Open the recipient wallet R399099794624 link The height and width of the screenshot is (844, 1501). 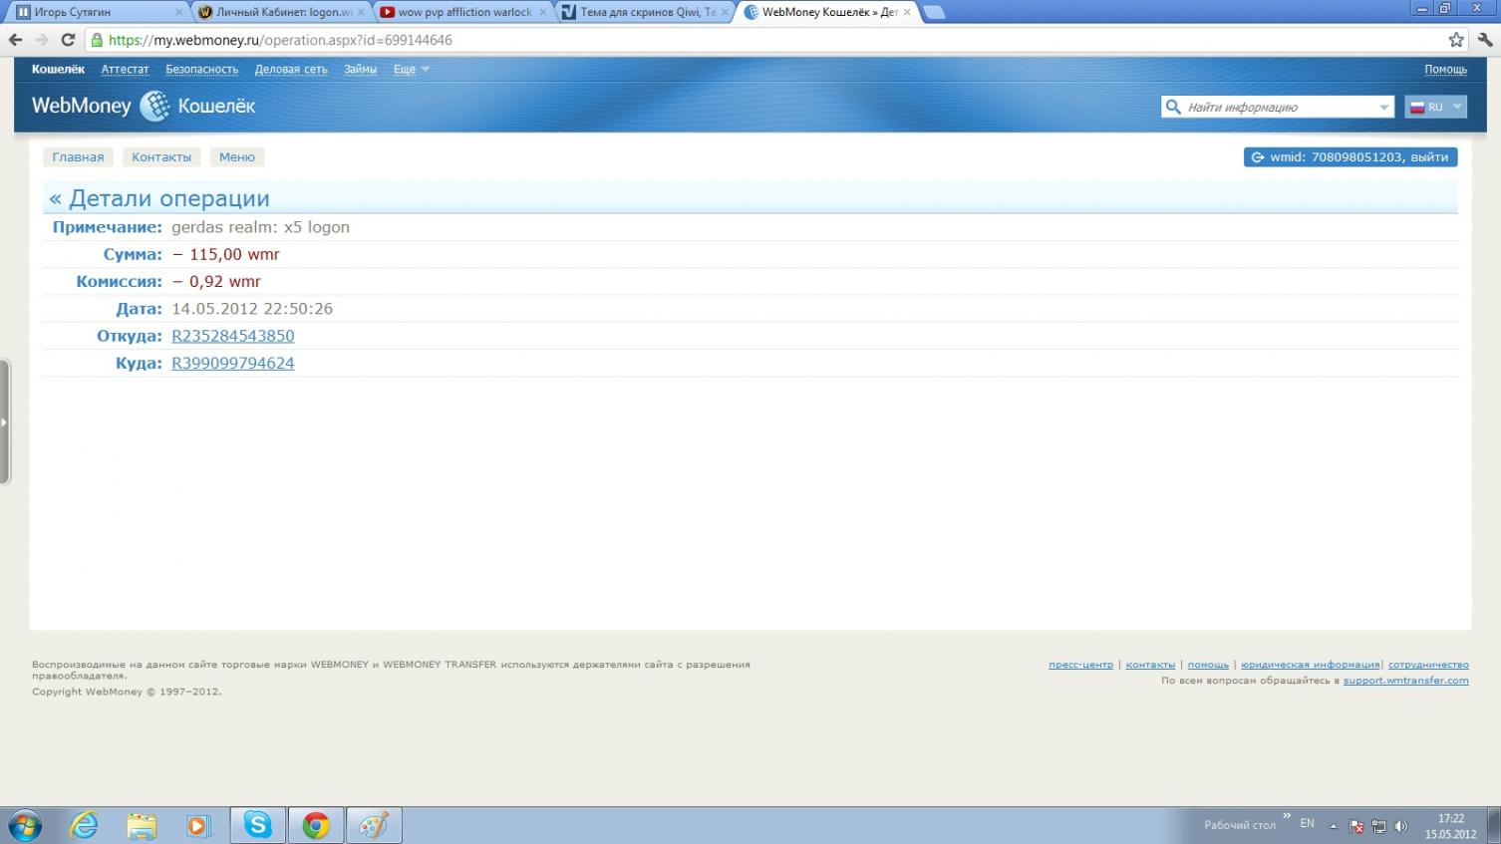[x=233, y=363]
